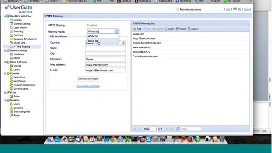This screenshot has height=153, width=272.
Task: Click Import in the filtering list toolbar
Action: pyautogui.click(x=181, y=29)
